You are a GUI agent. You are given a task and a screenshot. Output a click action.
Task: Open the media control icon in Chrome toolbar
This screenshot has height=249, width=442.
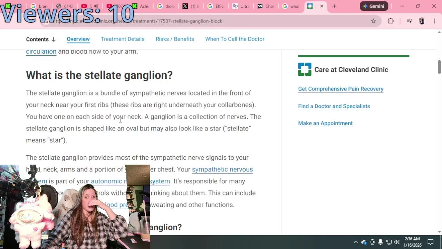pos(410,21)
